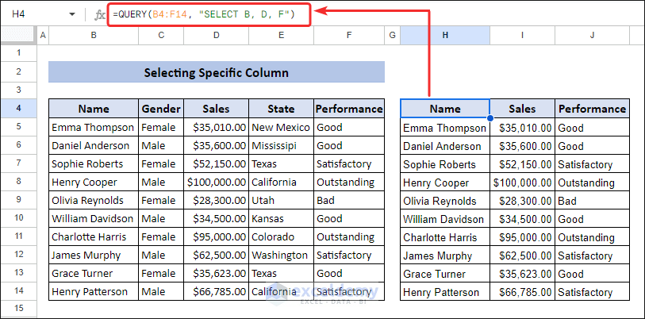The image size is (645, 319).
Task: Select the New Mexico cell
Action: [x=281, y=127]
